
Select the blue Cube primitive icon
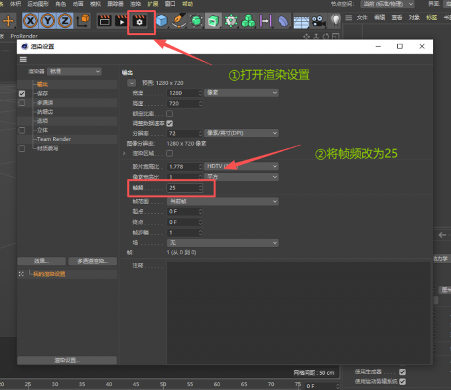pyautogui.click(x=161, y=21)
